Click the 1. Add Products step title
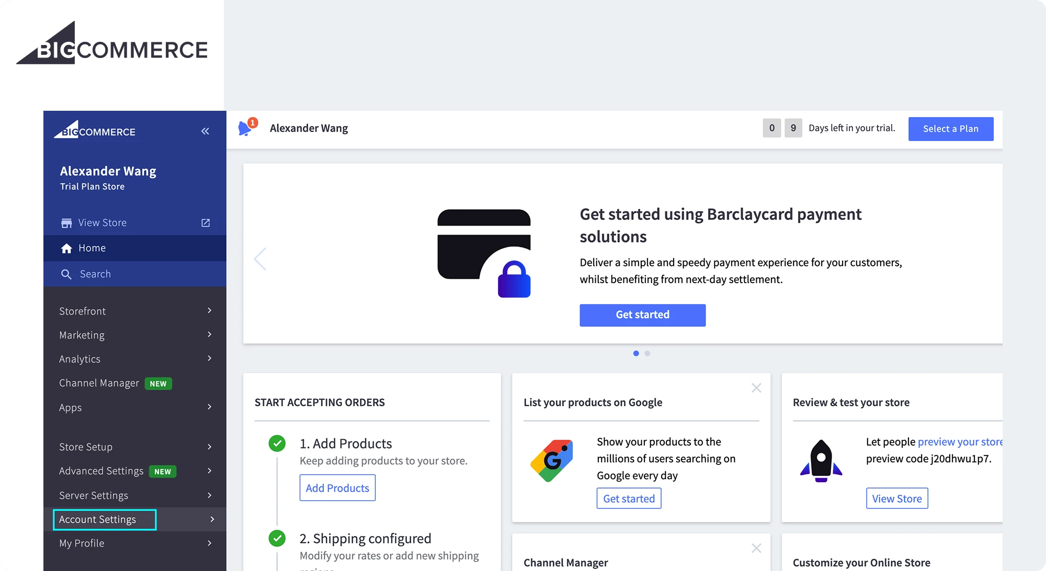The width and height of the screenshot is (1046, 571). coord(346,444)
